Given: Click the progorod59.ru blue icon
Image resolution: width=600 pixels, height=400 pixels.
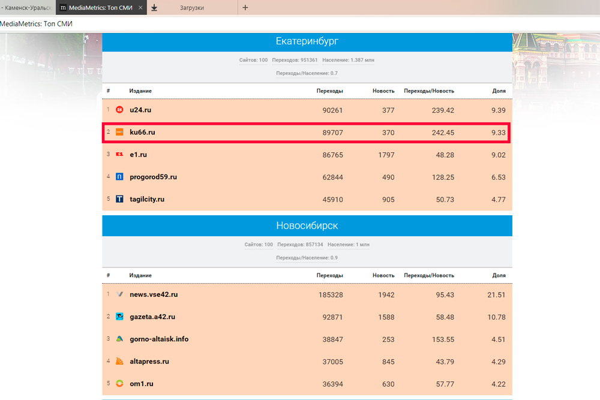Looking at the screenshot, I should coord(119,177).
